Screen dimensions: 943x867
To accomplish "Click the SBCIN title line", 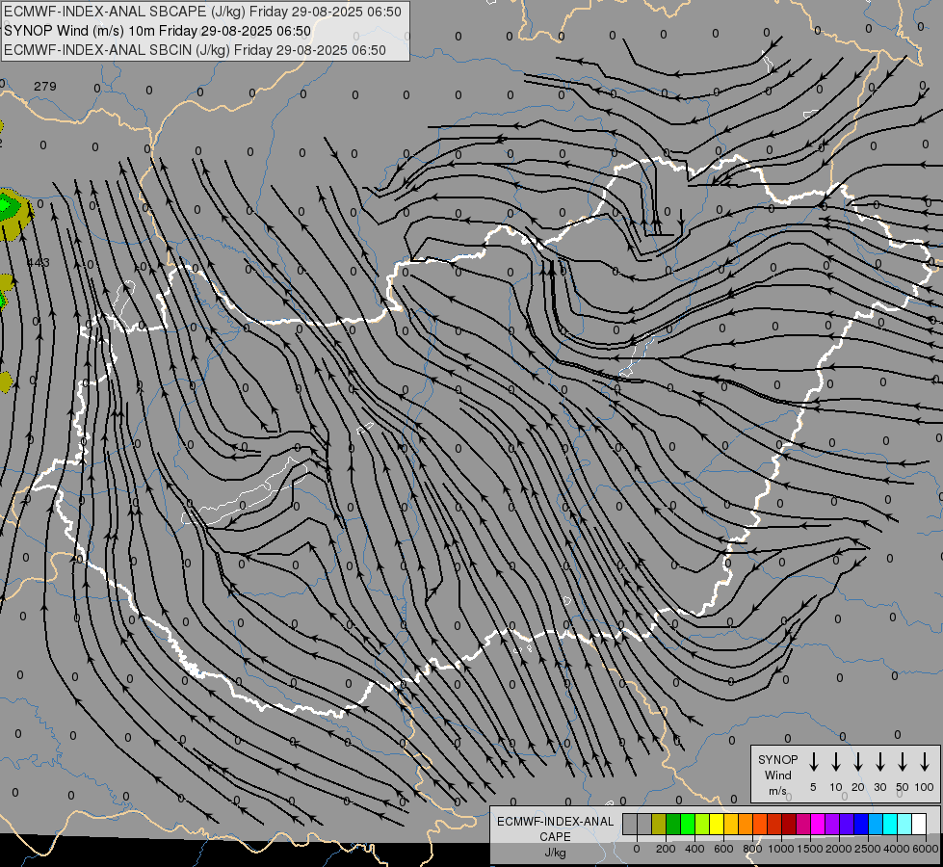I will [195, 50].
